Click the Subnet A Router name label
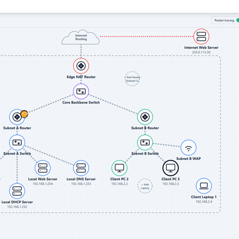 click(x=17, y=128)
